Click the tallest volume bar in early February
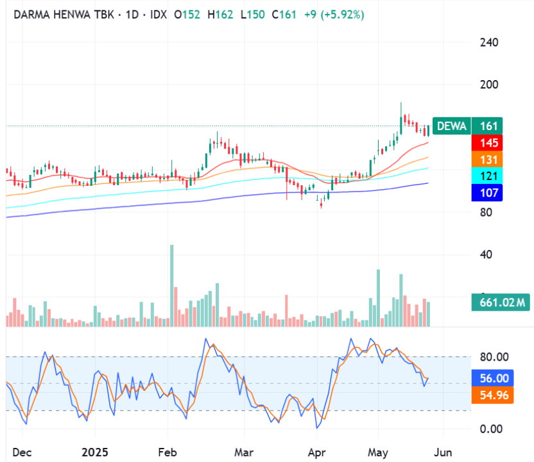Screen dimensions: 534x462 171,286
